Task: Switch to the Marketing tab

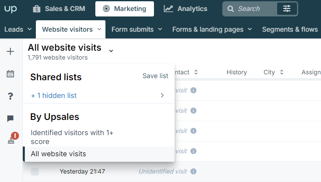Action: tap(124, 9)
